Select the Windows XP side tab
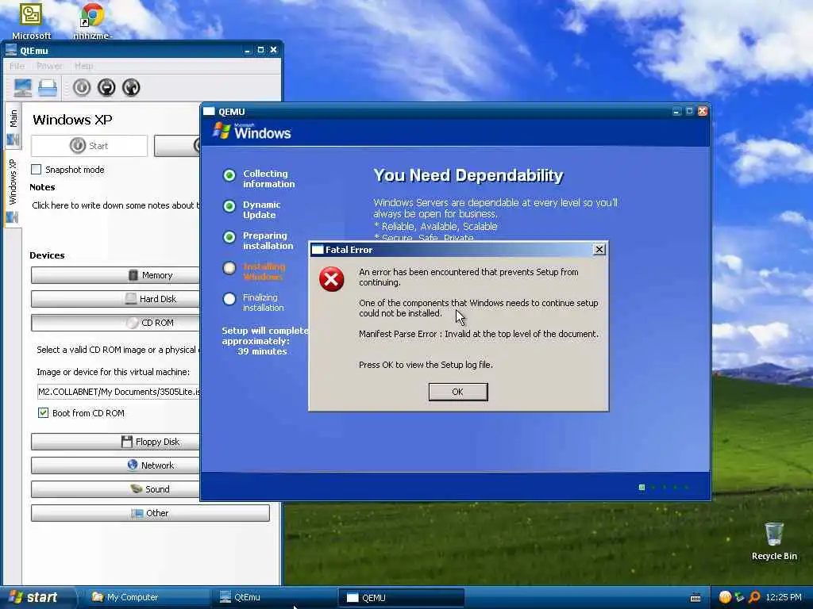The height and width of the screenshot is (609, 813). click(x=13, y=190)
